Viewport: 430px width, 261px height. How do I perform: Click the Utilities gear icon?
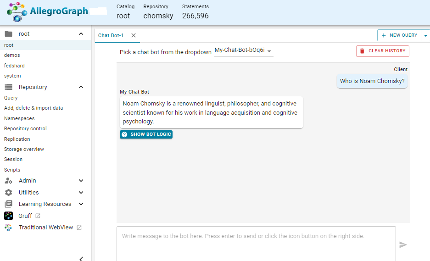point(8,193)
